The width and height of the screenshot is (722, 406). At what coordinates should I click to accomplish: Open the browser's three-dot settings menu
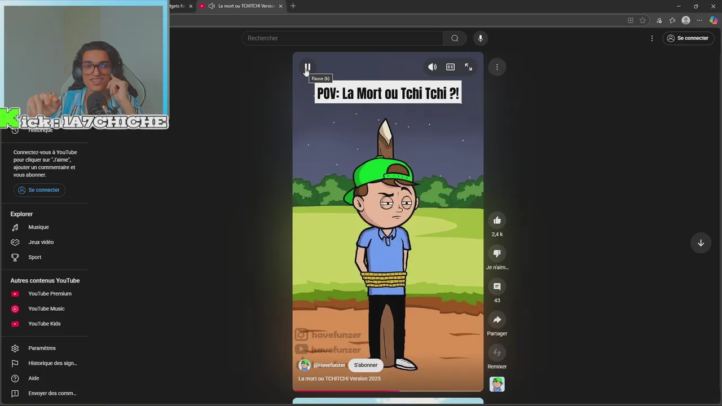699,20
